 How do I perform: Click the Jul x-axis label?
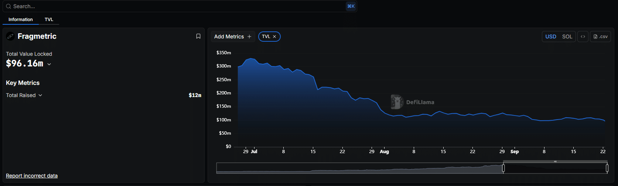coord(254,151)
